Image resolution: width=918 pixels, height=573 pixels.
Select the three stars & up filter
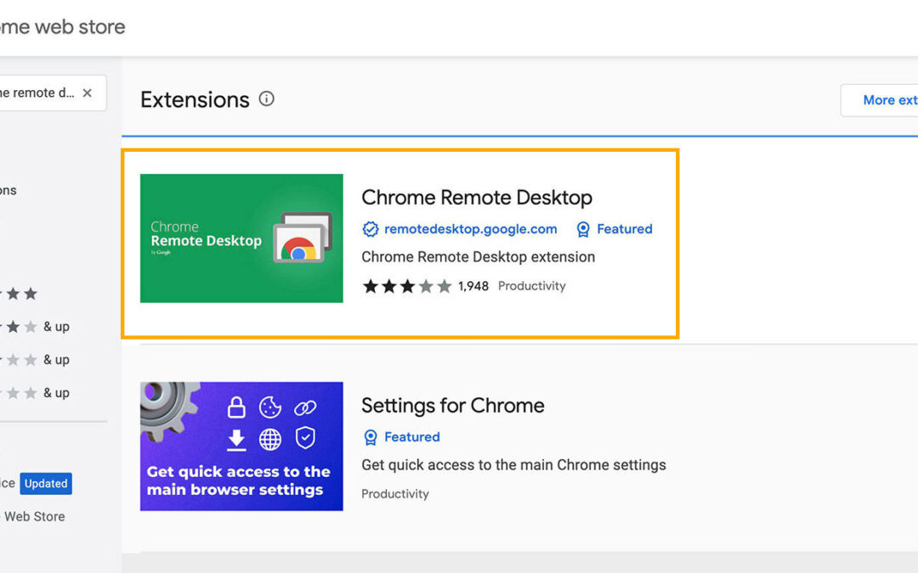point(34,360)
